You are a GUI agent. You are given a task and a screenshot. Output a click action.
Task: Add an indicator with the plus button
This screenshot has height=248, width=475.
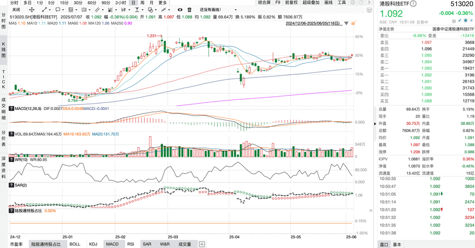coord(202,244)
